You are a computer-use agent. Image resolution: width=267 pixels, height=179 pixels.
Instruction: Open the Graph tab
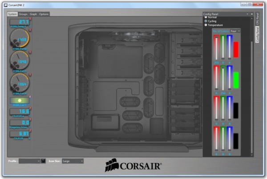[x=33, y=14]
